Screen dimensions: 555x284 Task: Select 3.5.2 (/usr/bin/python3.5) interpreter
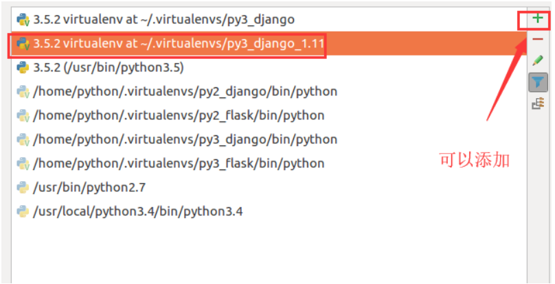point(269,67)
